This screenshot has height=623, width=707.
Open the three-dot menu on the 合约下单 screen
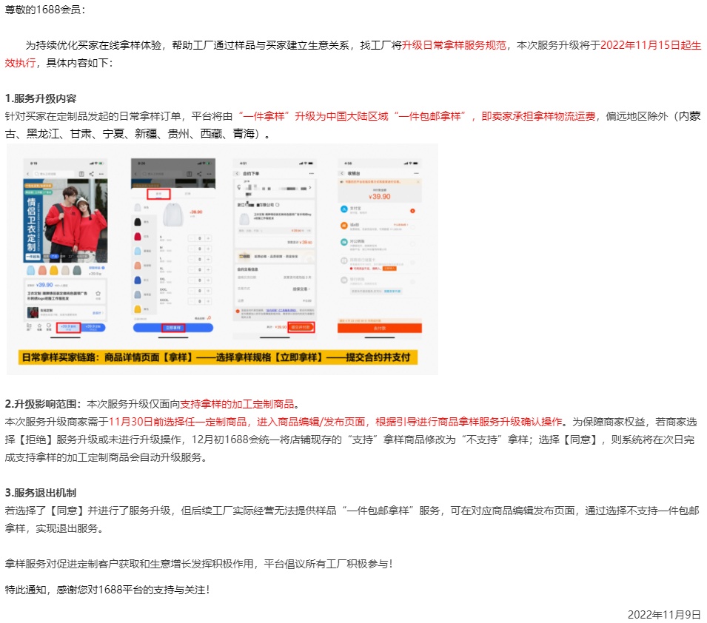pyautogui.click(x=311, y=174)
